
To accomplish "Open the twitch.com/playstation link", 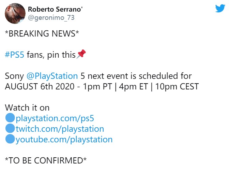I will click(x=60, y=129).
